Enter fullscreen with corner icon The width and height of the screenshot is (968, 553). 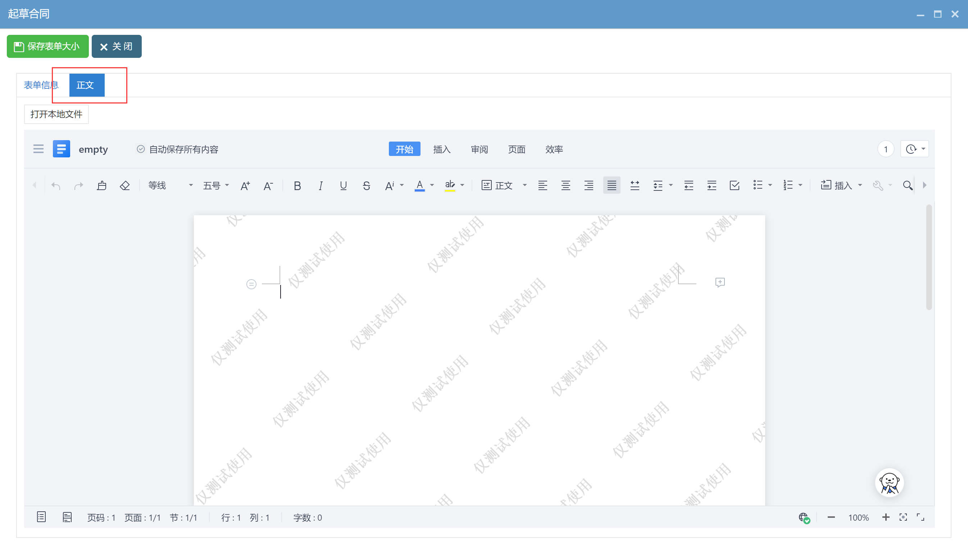[921, 517]
